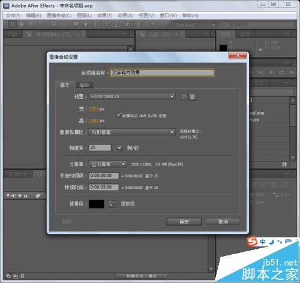Viewport: 300px width, 283px height.
Task: Open the 图像合成(C) menu
Action: (59, 16)
